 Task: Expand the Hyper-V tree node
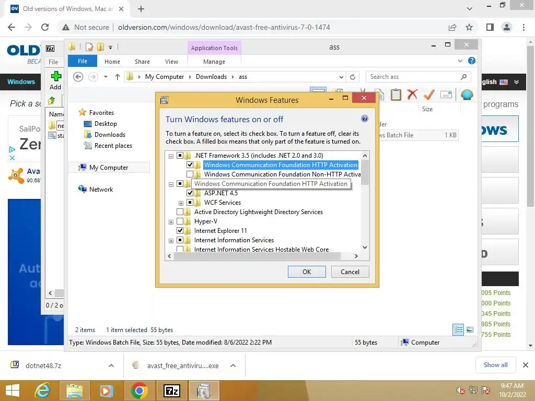pos(171,222)
